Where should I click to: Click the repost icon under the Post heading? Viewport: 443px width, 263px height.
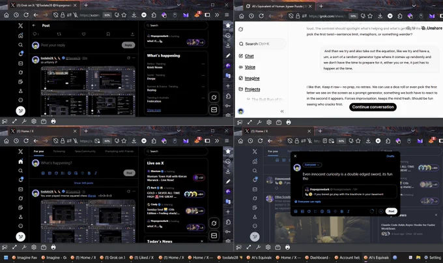tap(59, 34)
